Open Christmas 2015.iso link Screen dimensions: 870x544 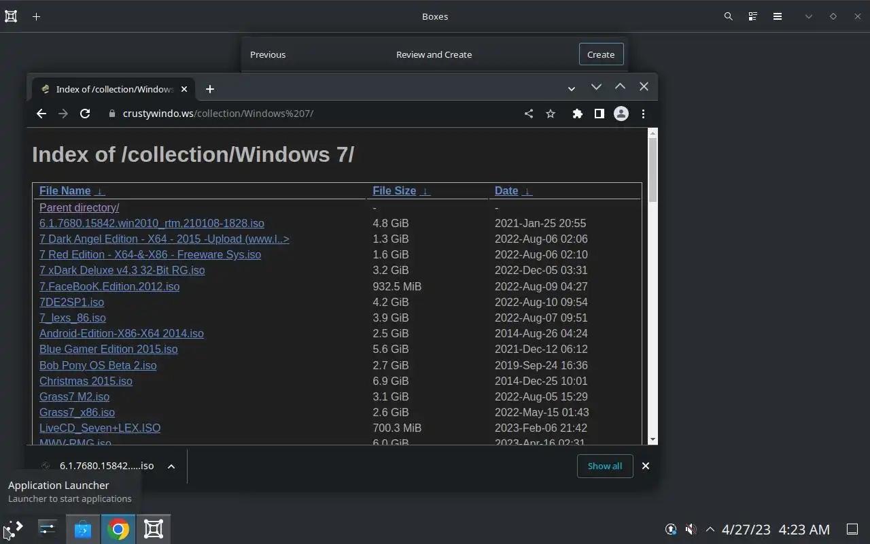[86, 381]
